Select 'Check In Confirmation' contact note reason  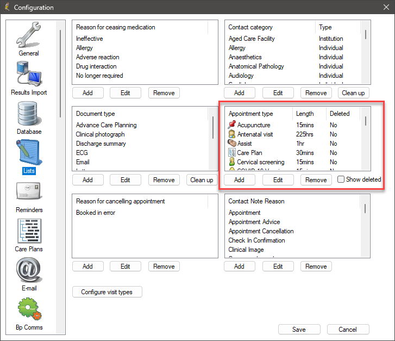coord(256,240)
